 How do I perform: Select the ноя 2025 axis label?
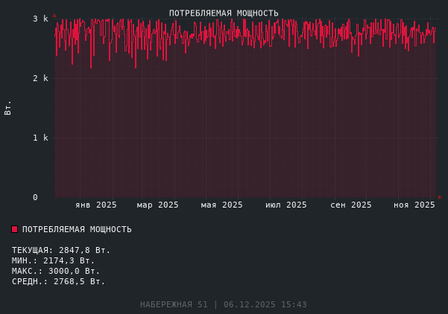414,205
